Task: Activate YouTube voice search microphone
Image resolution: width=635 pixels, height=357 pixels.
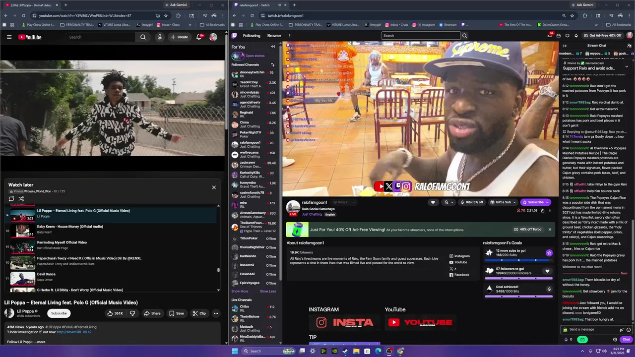Action: tap(160, 37)
